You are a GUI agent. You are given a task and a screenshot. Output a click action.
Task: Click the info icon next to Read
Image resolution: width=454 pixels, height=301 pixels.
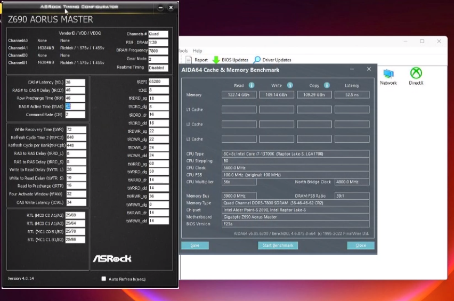click(252, 85)
